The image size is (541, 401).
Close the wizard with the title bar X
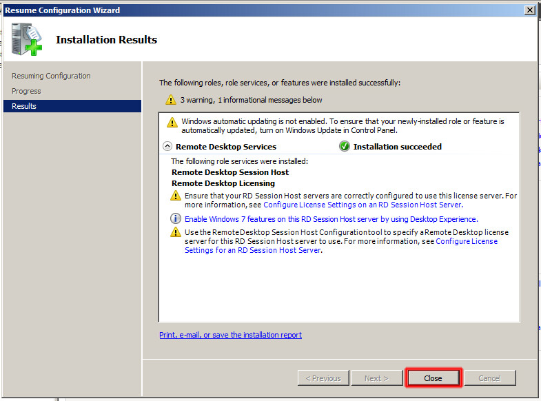coord(529,10)
